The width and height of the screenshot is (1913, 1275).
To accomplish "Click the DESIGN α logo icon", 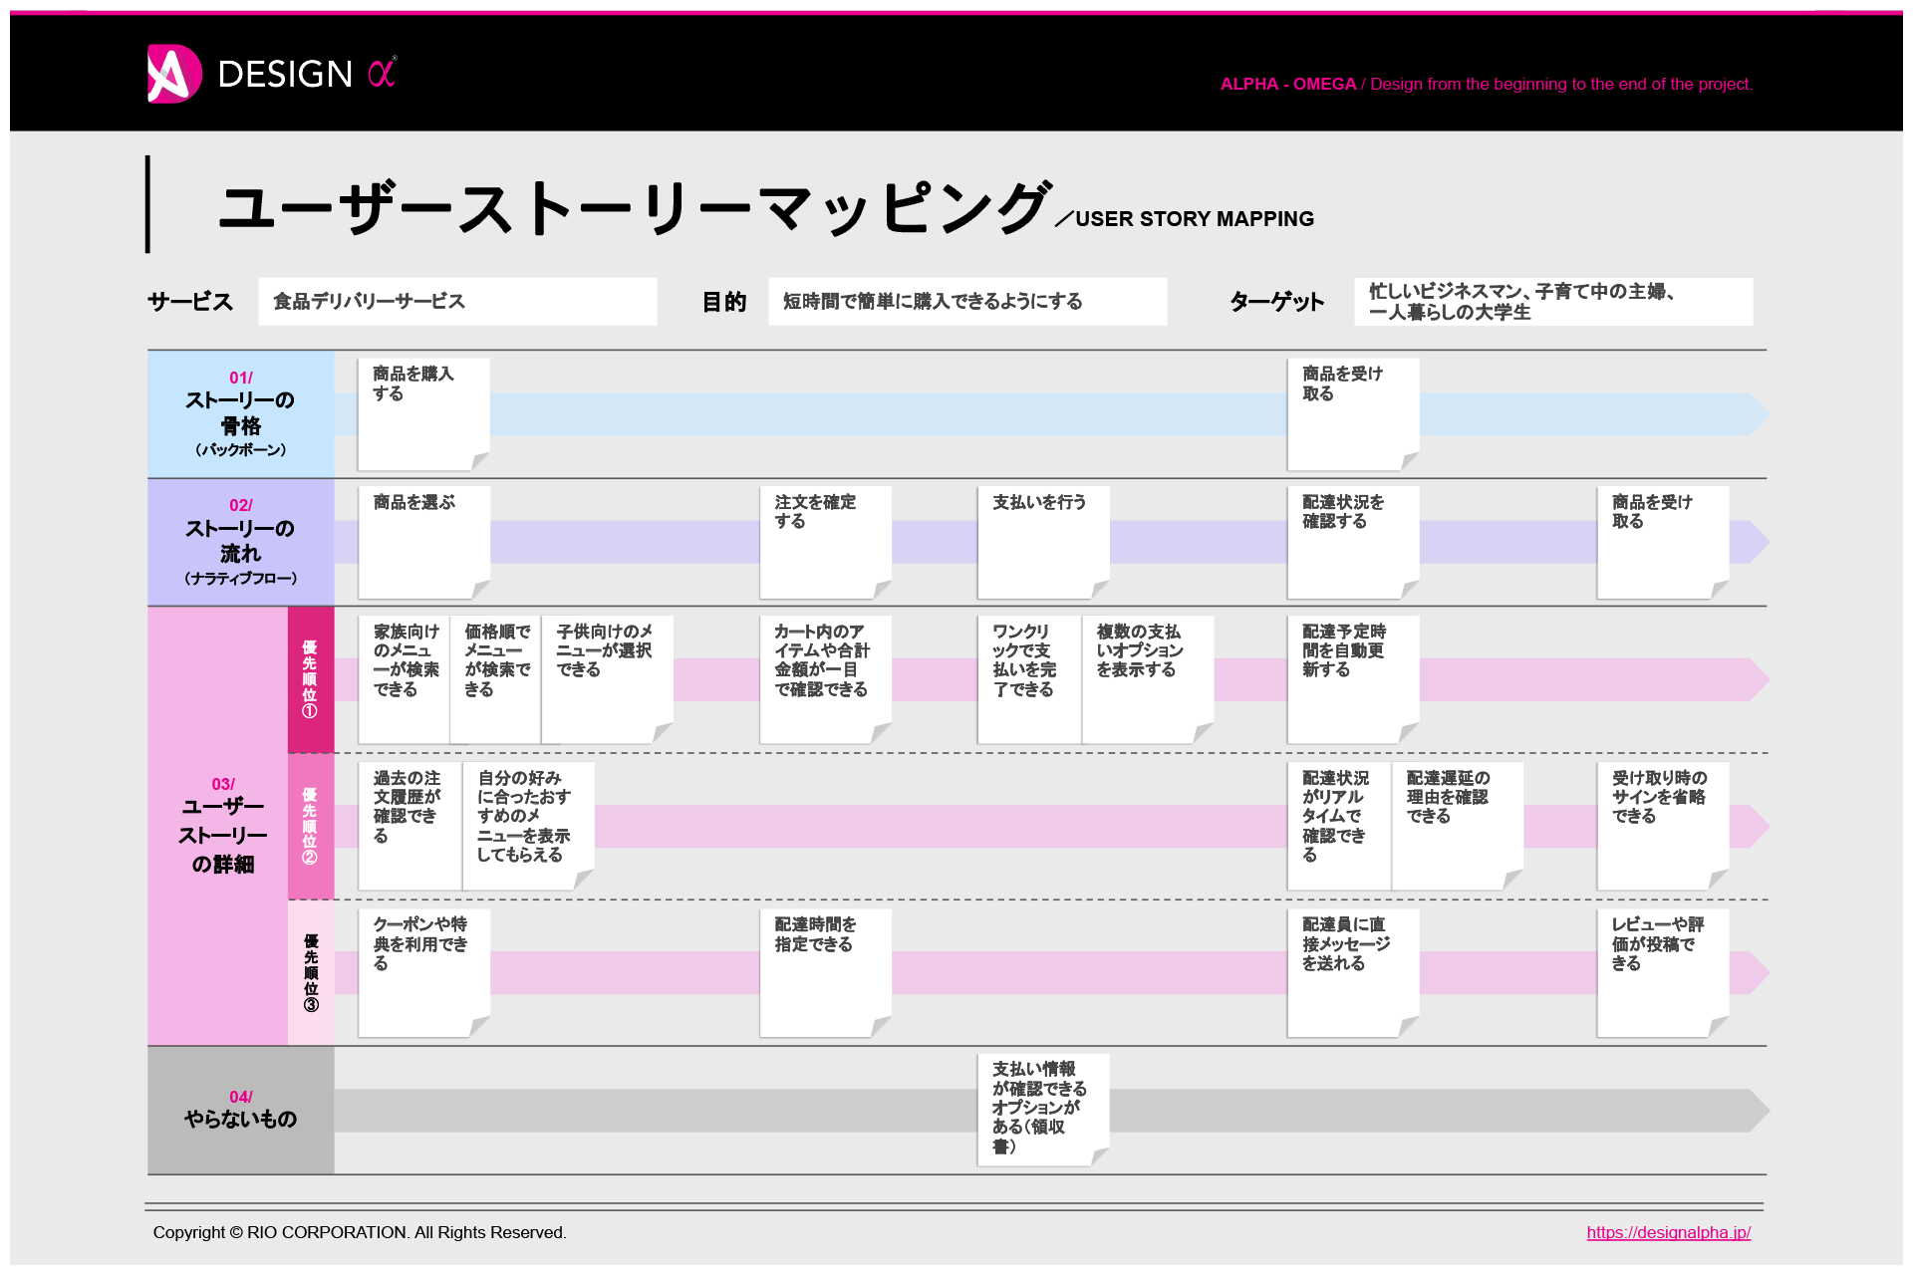I will (174, 74).
